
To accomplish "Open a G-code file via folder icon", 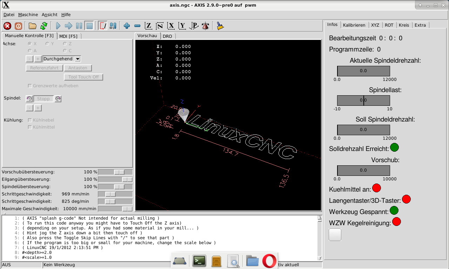I will 33,26.
